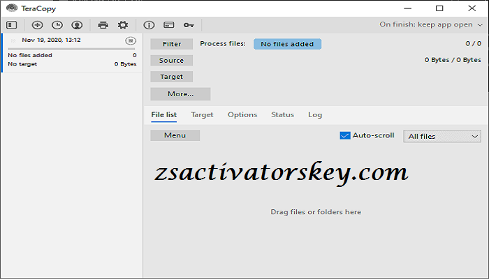The image size is (489, 279).
Task: Click the '0 / 0' file counter
Action: 474,43
